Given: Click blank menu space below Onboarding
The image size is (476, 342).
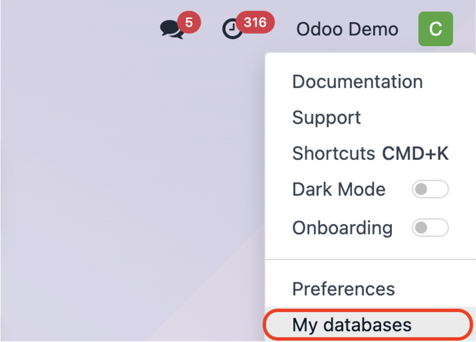Looking at the screenshot, I should (x=370, y=249).
